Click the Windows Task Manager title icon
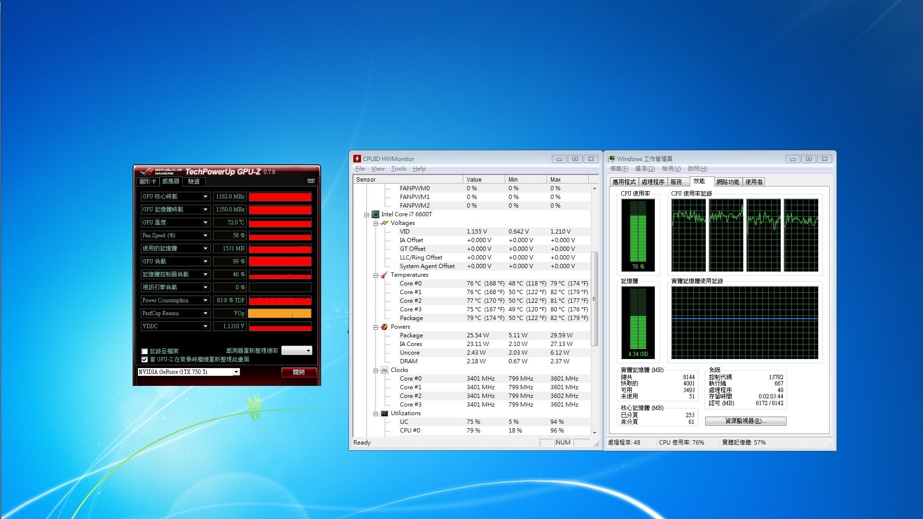The image size is (923, 519). (x=611, y=159)
